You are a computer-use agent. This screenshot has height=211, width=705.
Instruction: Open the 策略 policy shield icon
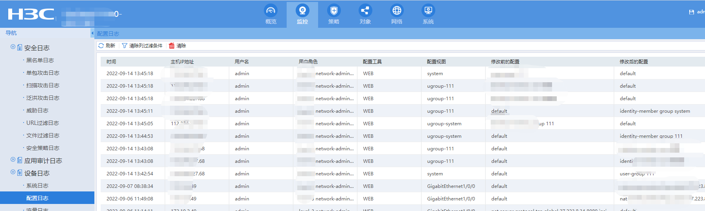pos(333,11)
